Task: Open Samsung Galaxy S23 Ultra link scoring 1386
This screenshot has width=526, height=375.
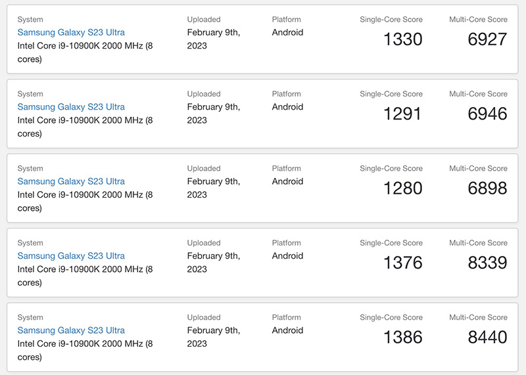Action: pyautogui.click(x=71, y=330)
